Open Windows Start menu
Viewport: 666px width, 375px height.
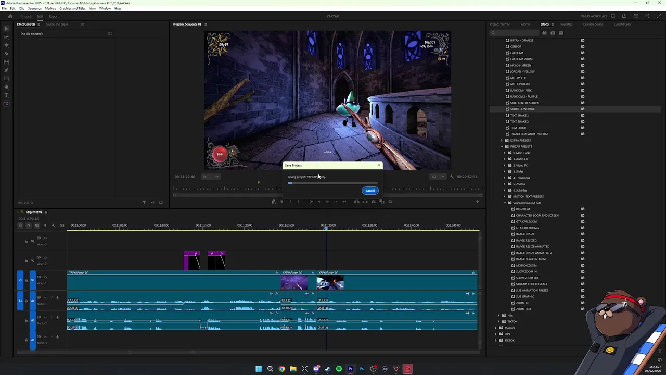[259, 369]
